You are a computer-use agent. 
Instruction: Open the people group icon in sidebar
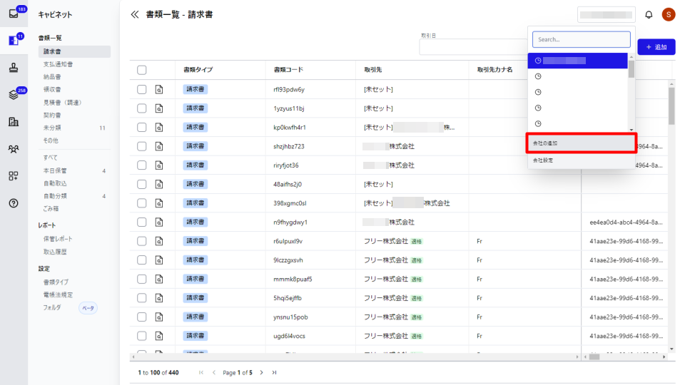tap(14, 149)
